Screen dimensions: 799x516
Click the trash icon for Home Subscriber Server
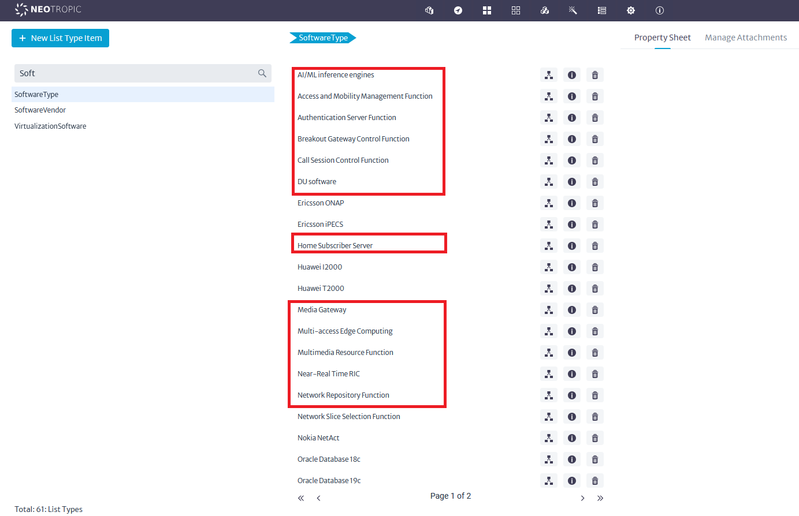[594, 245]
